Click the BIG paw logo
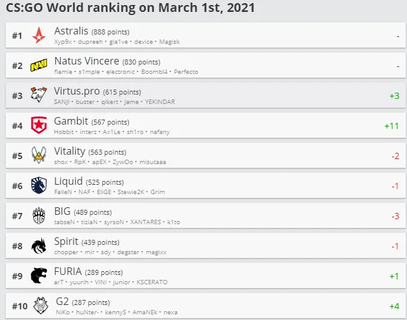 (x=39, y=215)
